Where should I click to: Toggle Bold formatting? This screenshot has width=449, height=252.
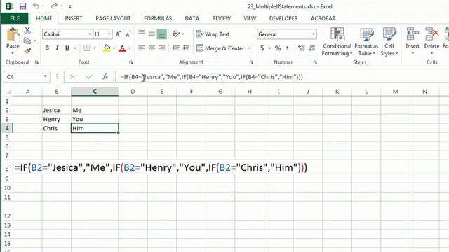47,48
